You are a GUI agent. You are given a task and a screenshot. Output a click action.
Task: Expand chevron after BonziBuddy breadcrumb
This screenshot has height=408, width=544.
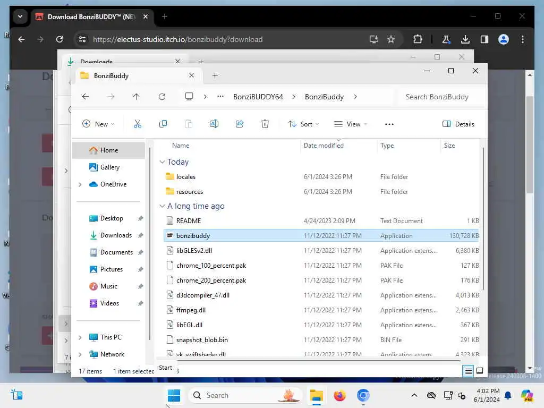coord(355,97)
